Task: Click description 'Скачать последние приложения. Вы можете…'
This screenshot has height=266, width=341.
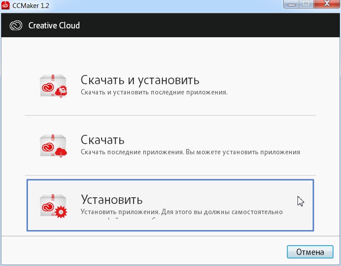Action: pos(190,152)
